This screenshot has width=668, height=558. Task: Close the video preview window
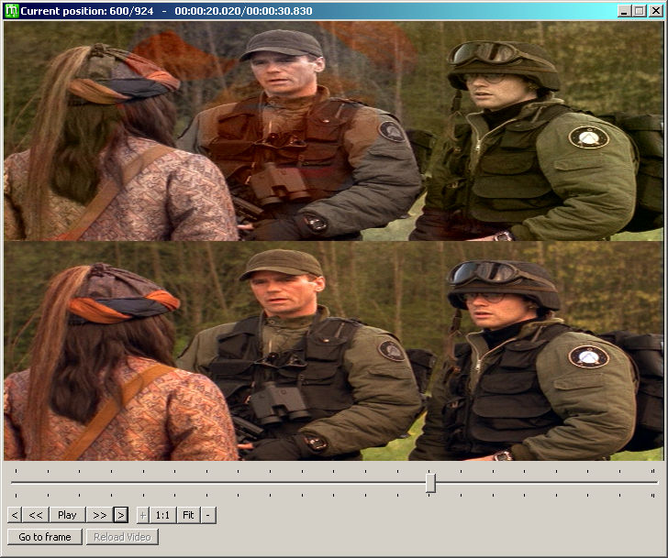pos(655,11)
